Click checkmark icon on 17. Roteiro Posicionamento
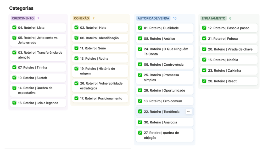The image size is (268, 150). pyautogui.click(x=76, y=98)
